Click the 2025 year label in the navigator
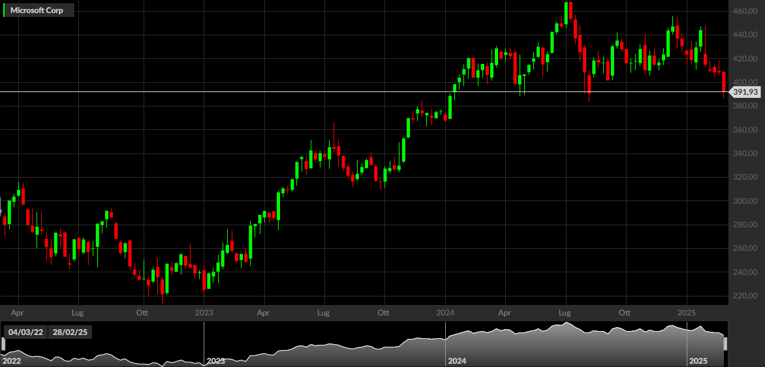The width and height of the screenshot is (765, 367). [697, 361]
